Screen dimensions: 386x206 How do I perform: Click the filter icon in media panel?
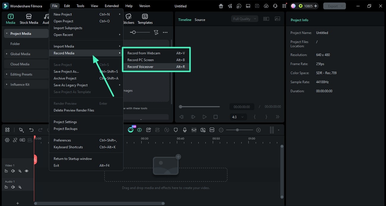click(x=156, y=32)
